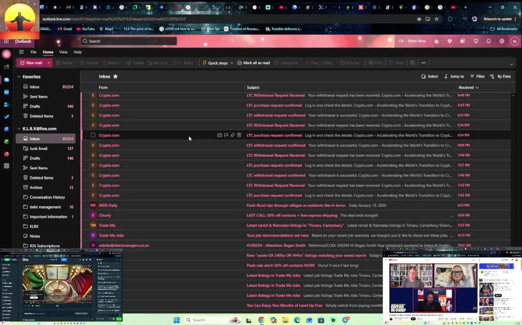Open the debt management folder
The image size is (522, 325).
pos(46,207)
